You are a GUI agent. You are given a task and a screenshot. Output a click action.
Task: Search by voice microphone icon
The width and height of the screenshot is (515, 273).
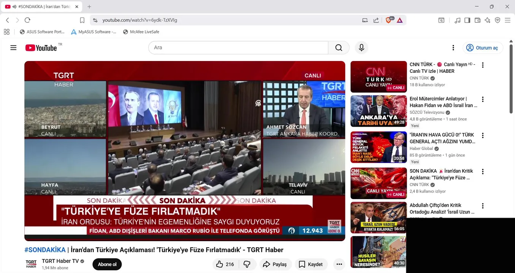click(x=361, y=47)
